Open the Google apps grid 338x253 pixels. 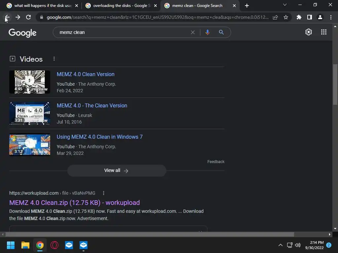[323, 32]
